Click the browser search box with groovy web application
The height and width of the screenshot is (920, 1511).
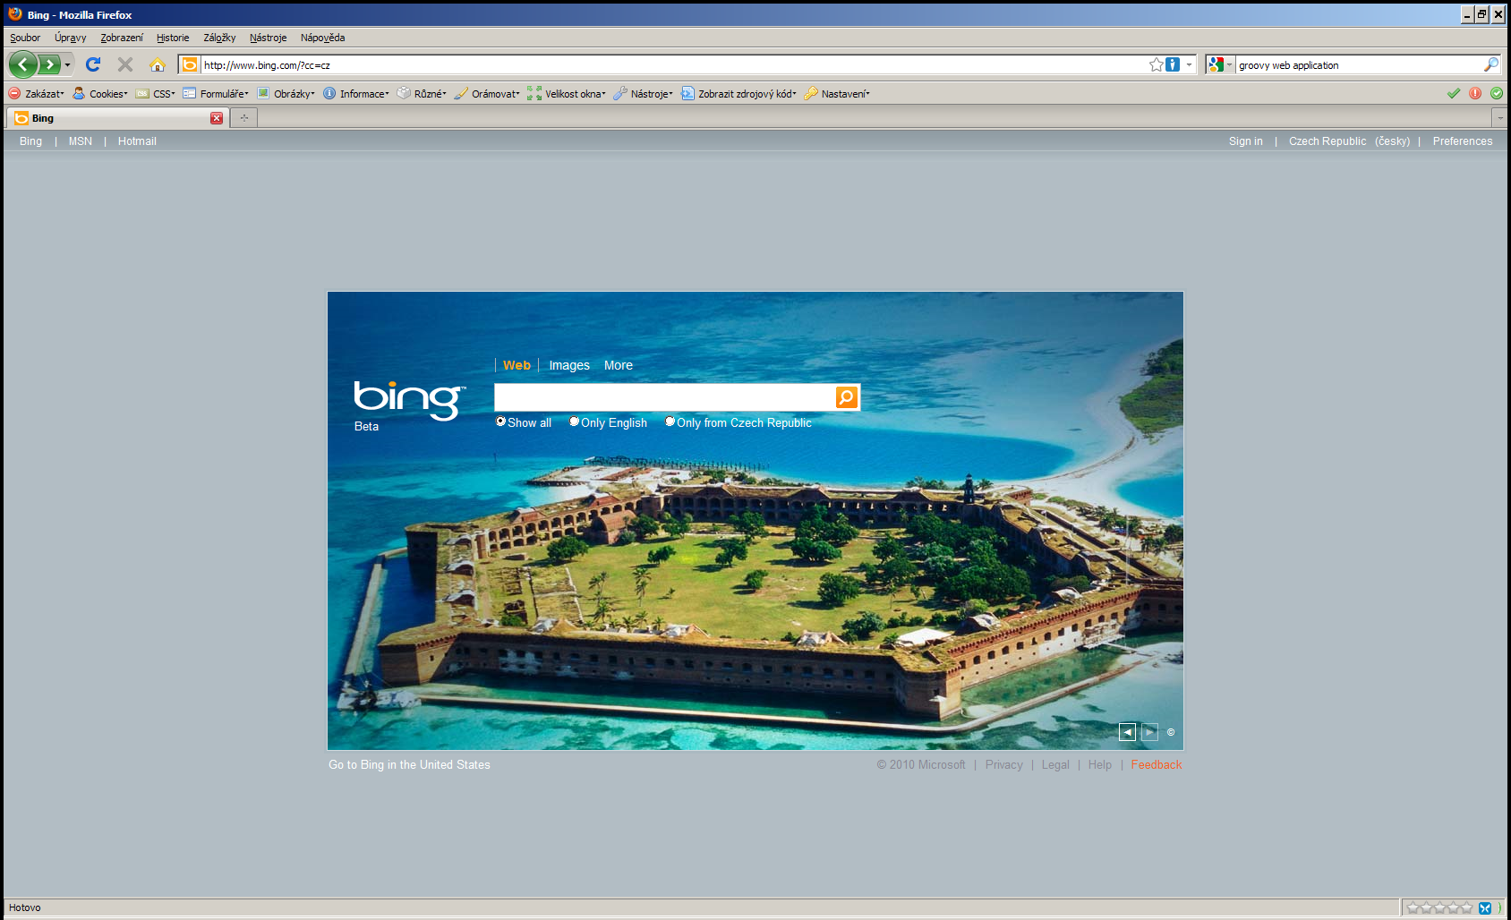click(x=1359, y=64)
